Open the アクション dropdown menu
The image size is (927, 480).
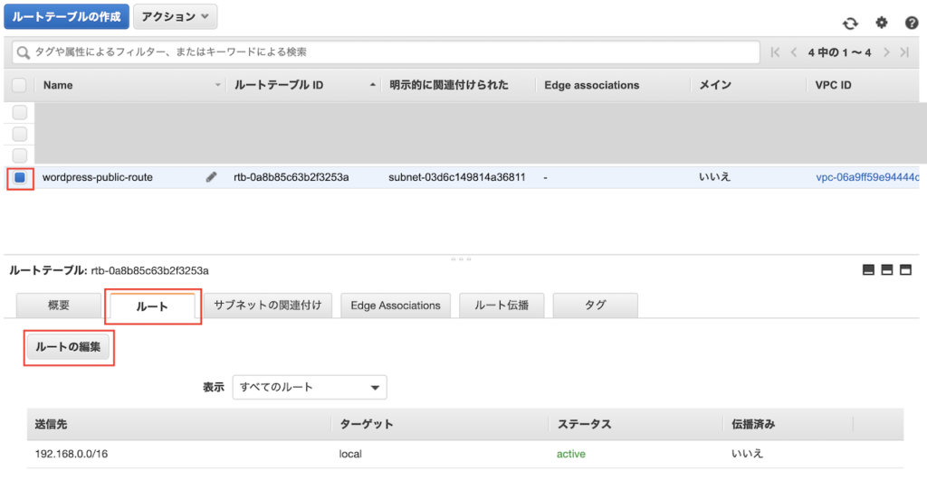pos(175,16)
